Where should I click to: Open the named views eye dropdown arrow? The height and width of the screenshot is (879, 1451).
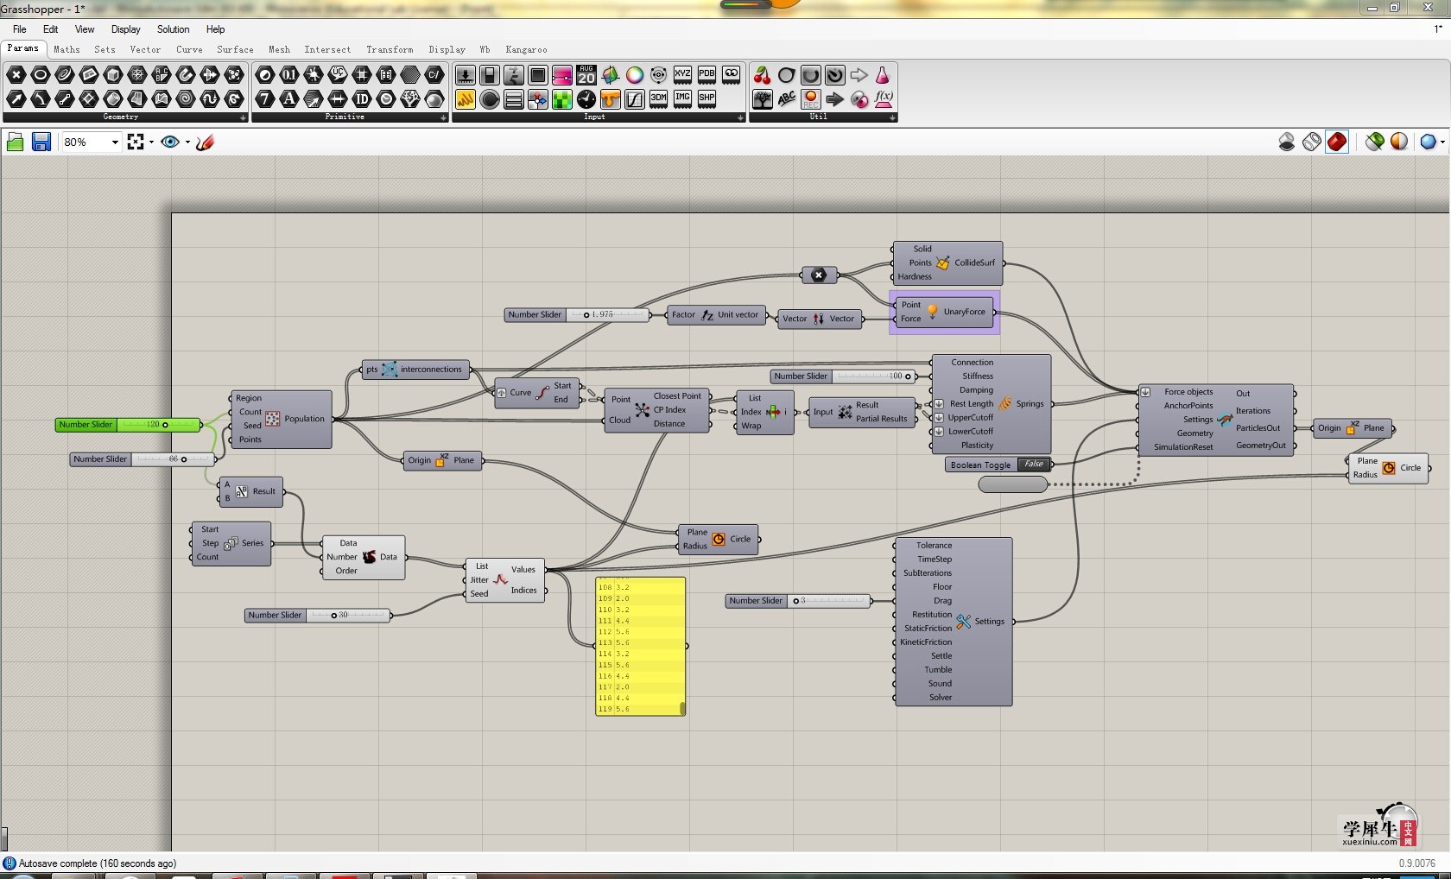(x=187, y=142)
